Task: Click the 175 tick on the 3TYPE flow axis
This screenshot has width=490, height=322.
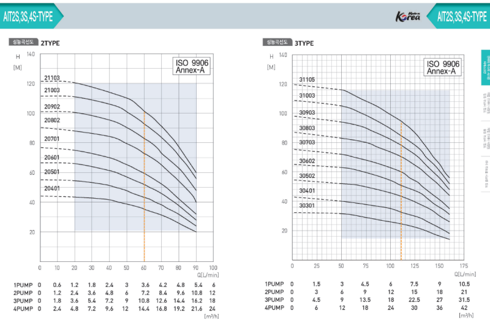Action: [x=464, y=266]
